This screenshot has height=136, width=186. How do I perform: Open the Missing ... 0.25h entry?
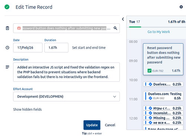(x=163, y=118)
